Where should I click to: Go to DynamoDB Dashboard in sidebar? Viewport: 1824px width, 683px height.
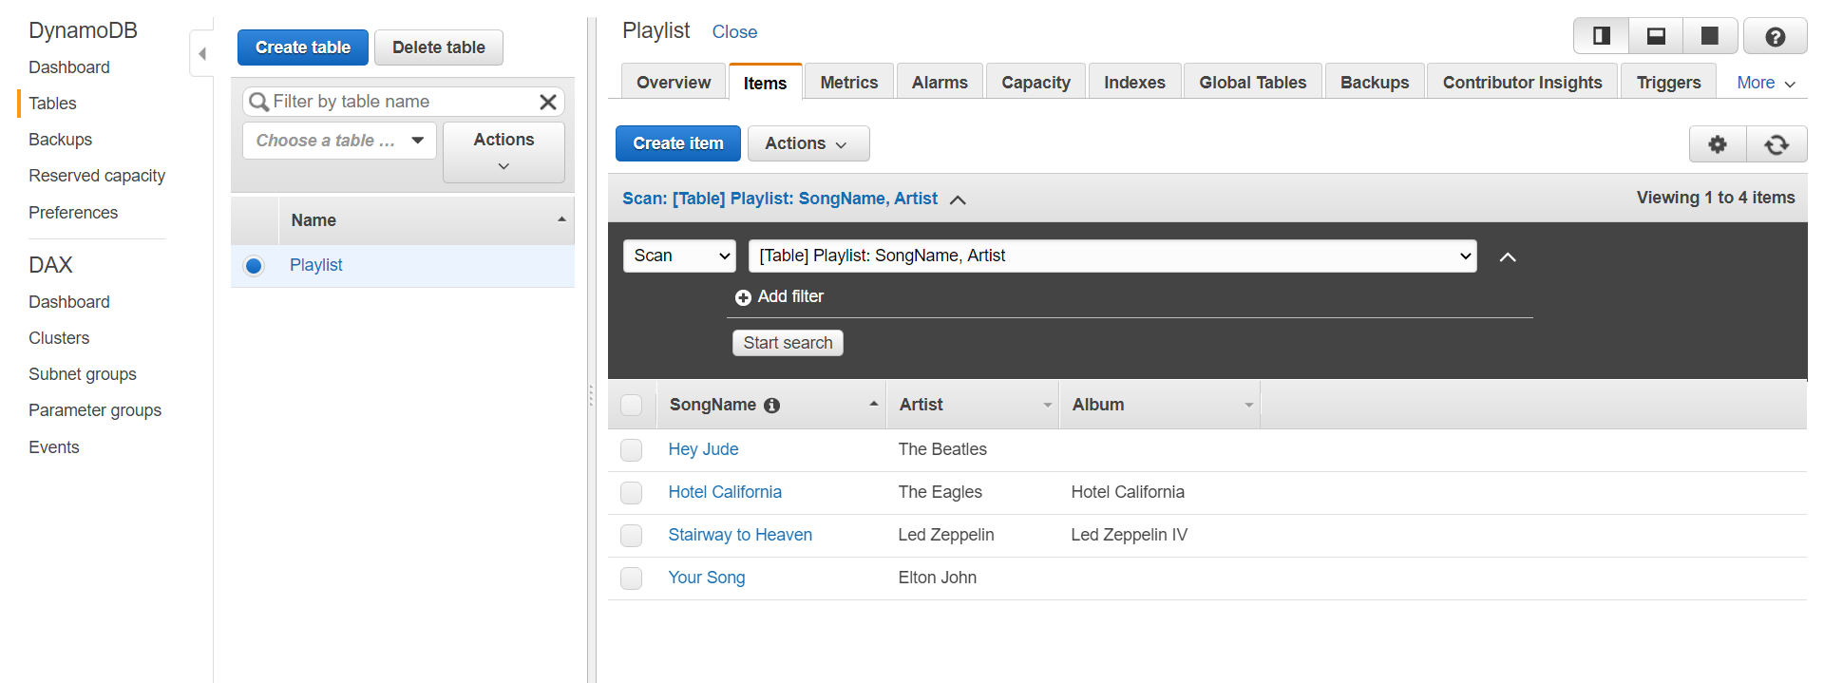pos(69,67)
